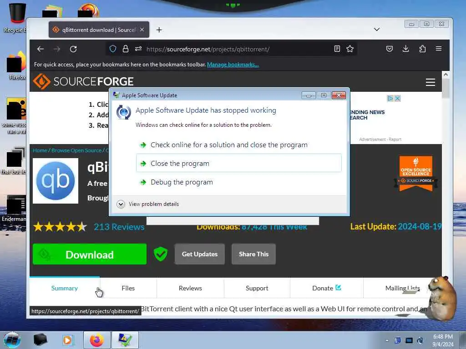466x349 pixels.
Task: Click the padlock site security icon
Action: [126, 49]
